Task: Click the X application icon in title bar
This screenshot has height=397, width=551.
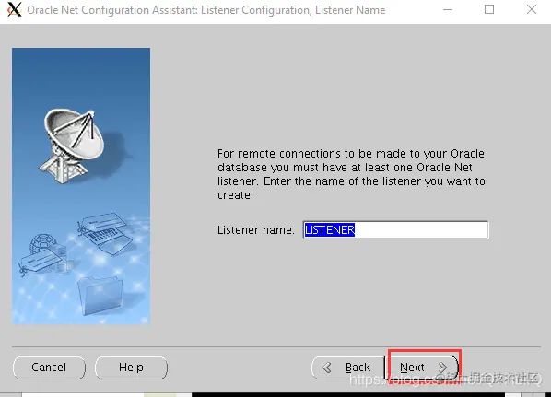Action: click(x=14, y=10)
